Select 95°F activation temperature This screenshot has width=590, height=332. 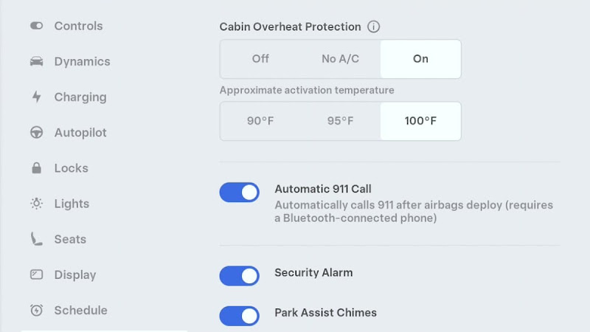point(340,121)
